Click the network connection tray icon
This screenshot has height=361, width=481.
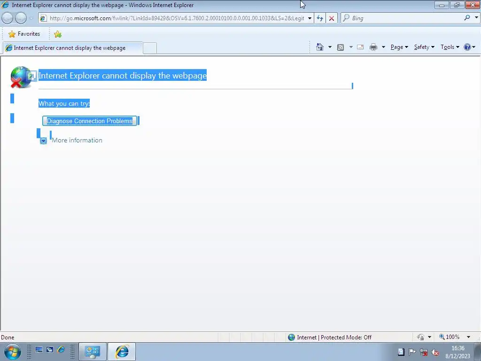[x=424, y=352]
